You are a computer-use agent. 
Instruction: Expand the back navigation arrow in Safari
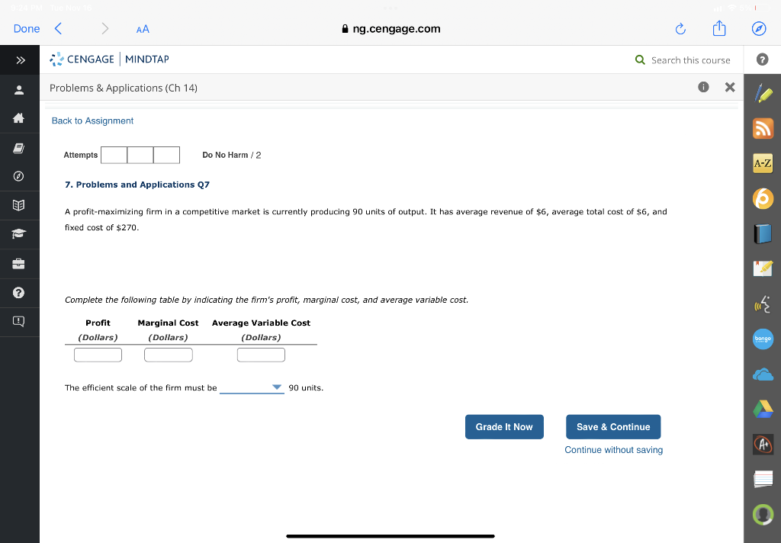tap(59, 28)
